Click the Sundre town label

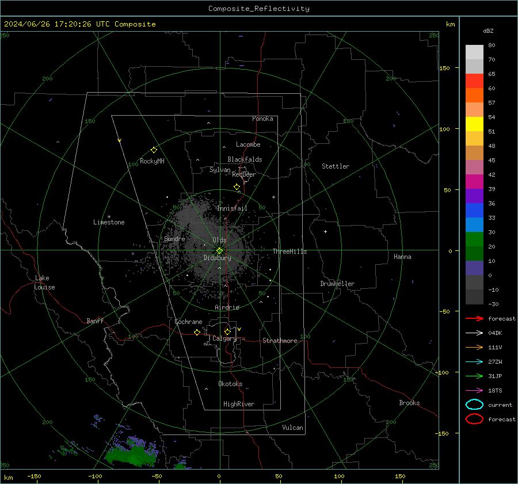175,239
